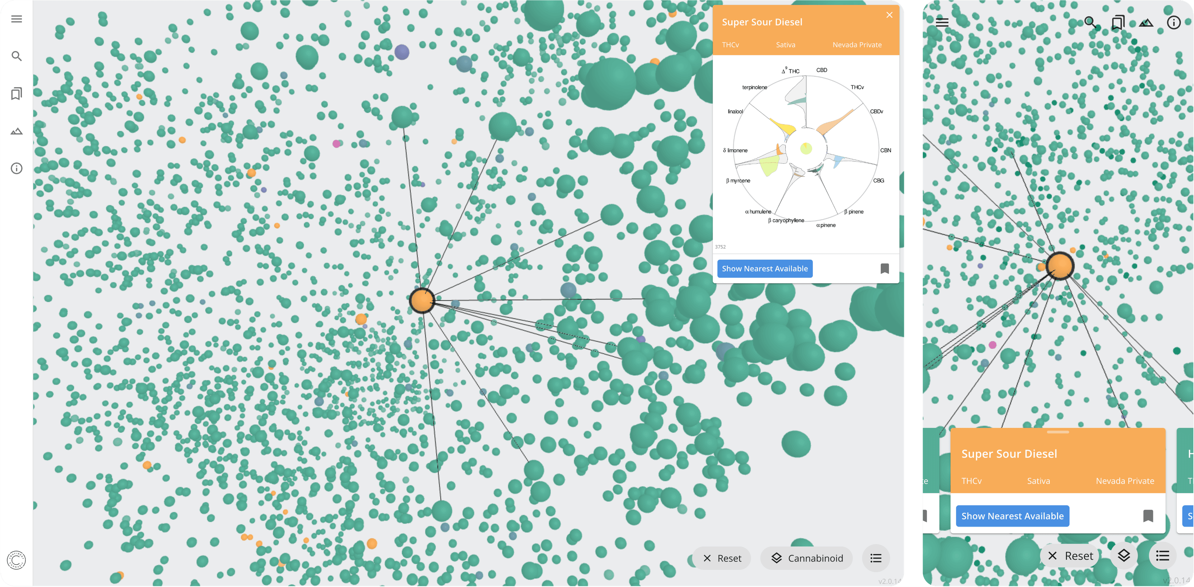Click the δ limonene label on radar chart

735,150
